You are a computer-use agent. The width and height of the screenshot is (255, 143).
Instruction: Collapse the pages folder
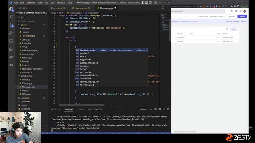pos(32,25)
